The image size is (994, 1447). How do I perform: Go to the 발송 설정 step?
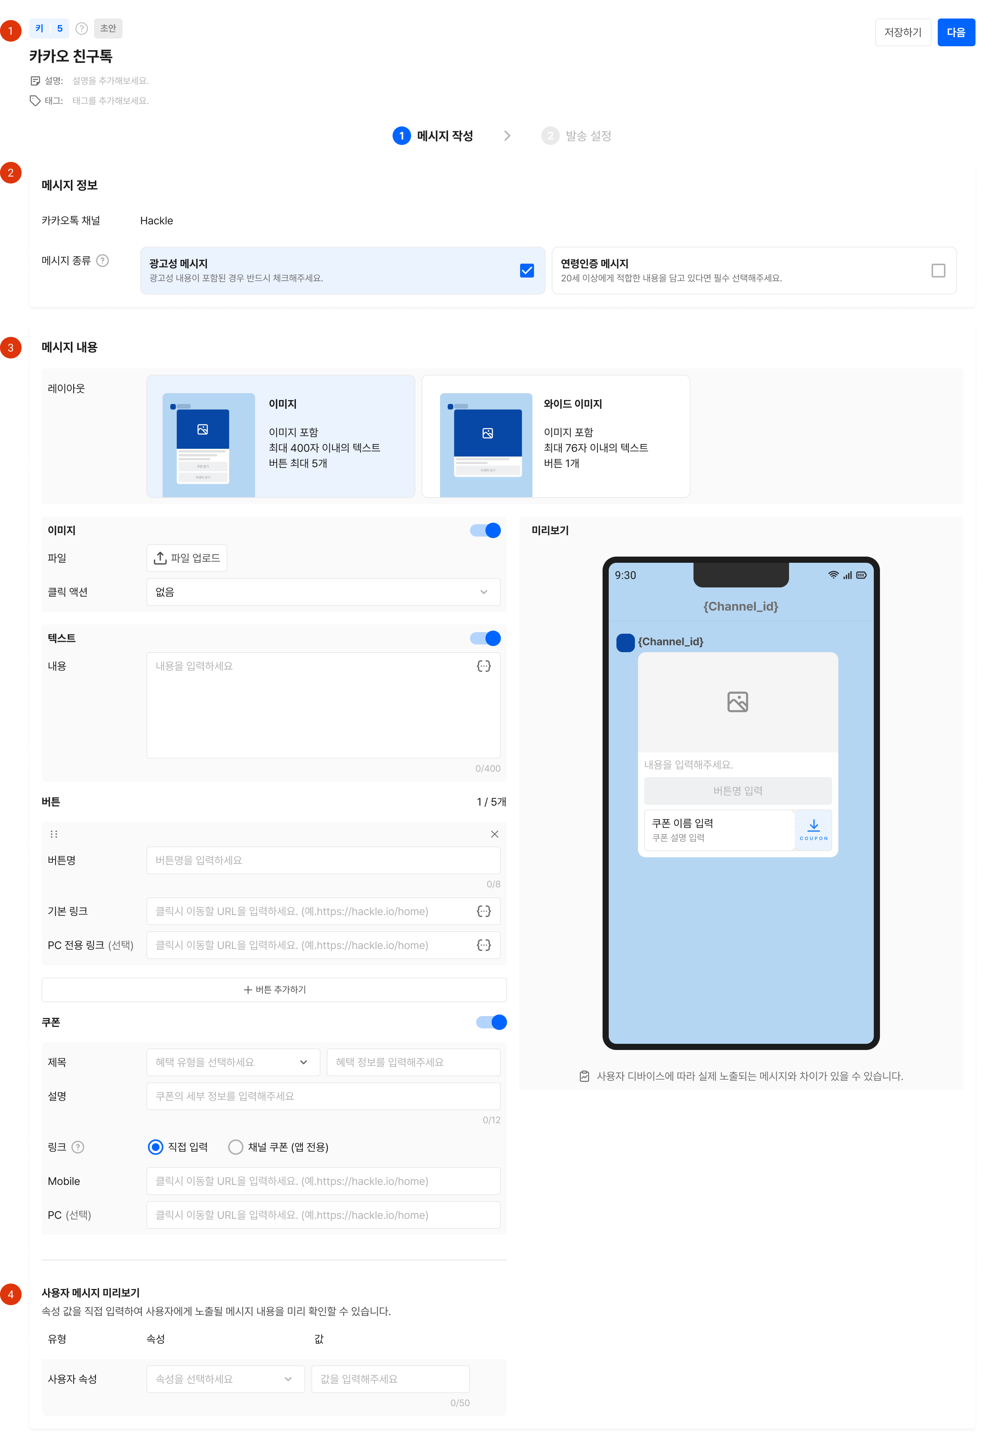(x=577, y=136)
